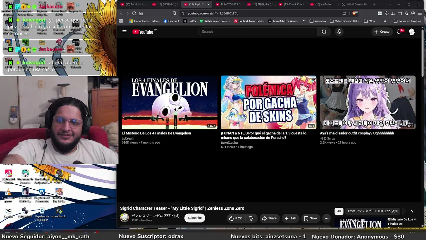
Task: Open the media control music note icon
Action: coord(393,13)
